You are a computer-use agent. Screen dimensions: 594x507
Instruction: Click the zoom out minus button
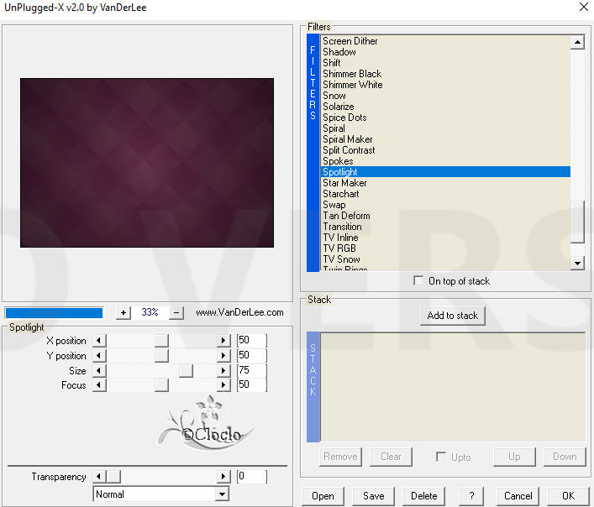176,312
